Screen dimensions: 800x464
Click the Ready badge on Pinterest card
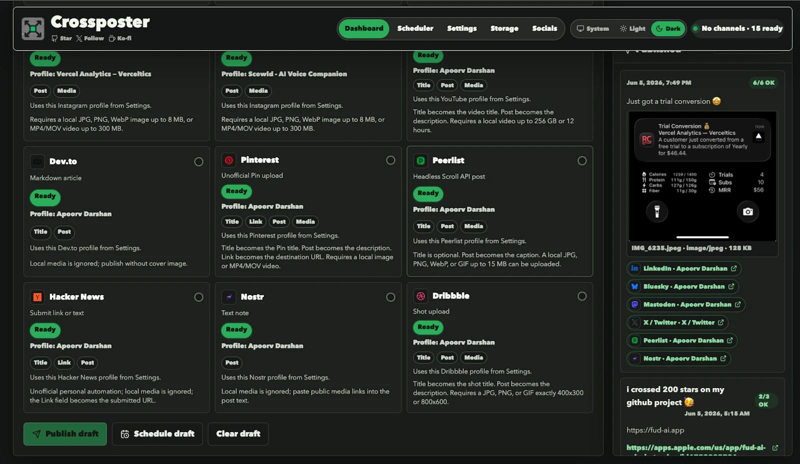(236, 191)
